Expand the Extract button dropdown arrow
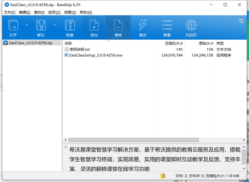 (x=54, y=25)
